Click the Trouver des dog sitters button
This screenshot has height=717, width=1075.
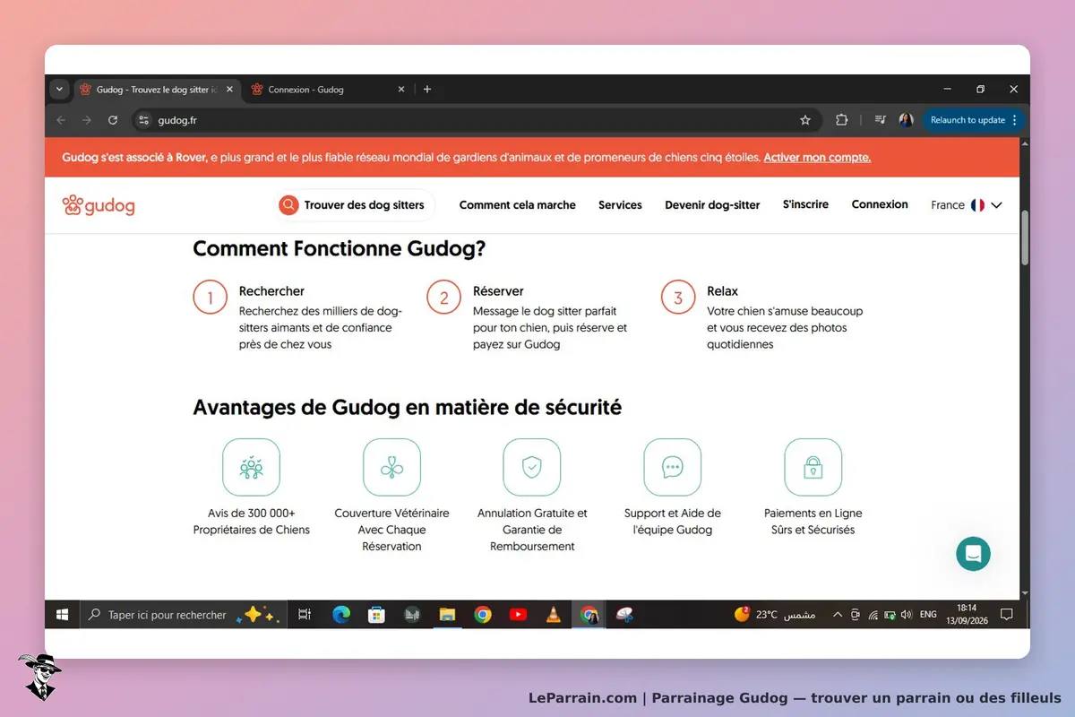pos(357,205)
